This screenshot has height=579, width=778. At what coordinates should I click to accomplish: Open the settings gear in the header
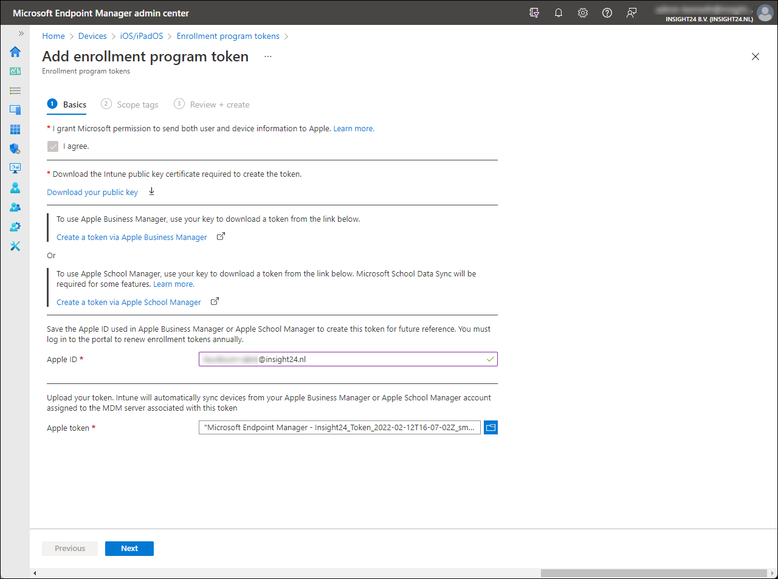[x=583, y=13]
